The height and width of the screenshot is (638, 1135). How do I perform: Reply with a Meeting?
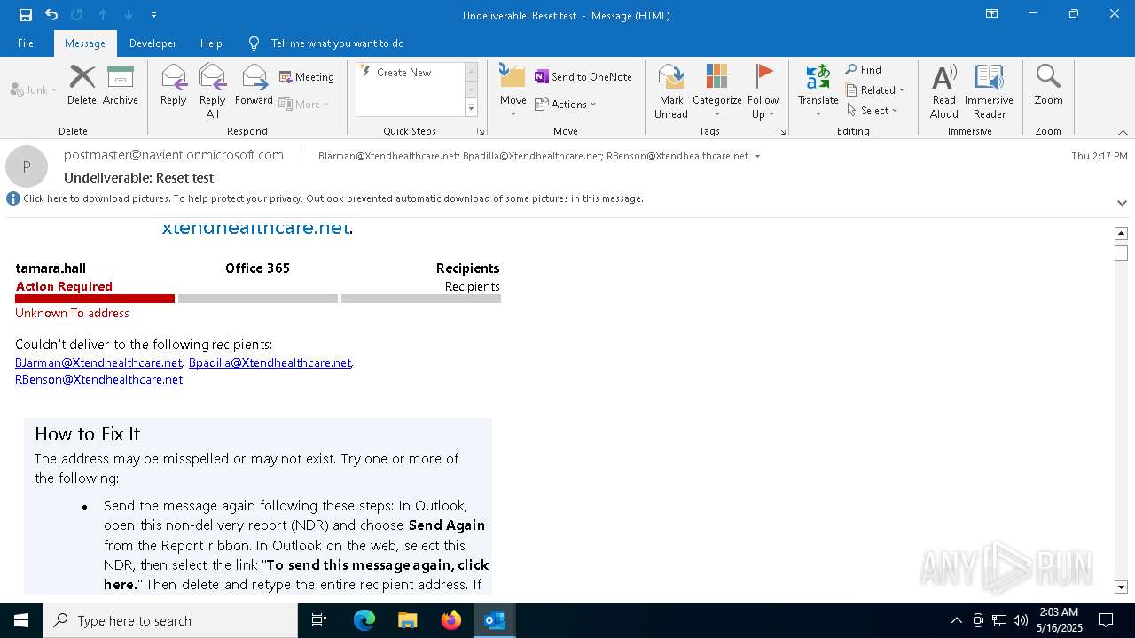307,77
